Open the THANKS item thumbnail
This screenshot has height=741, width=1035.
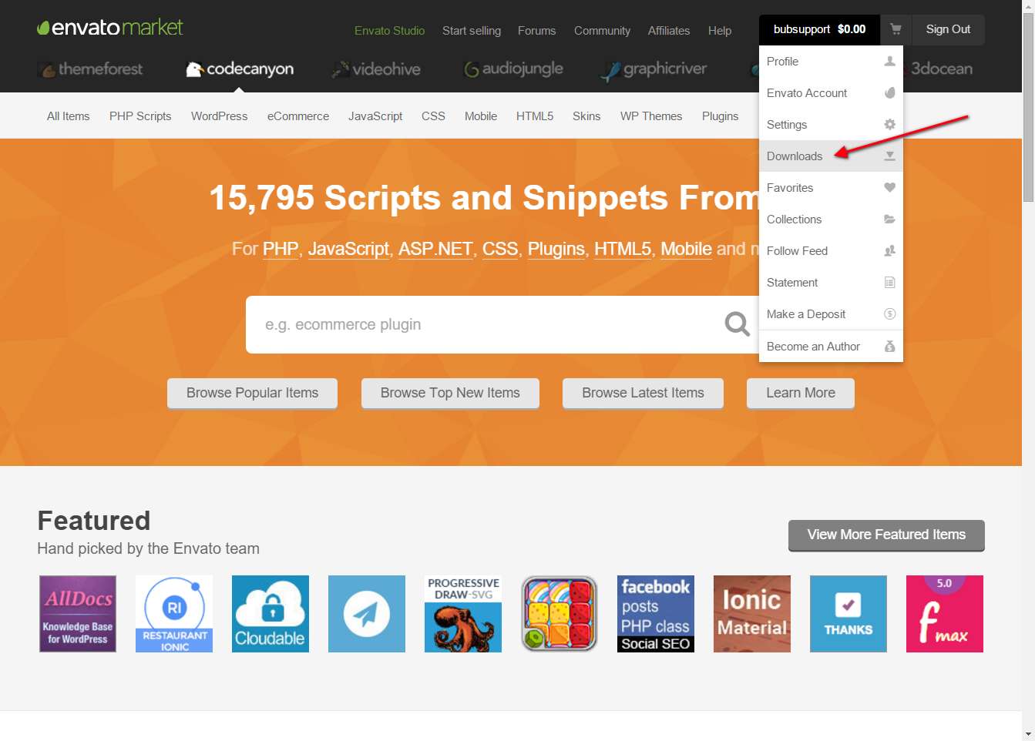pos(848,614)
